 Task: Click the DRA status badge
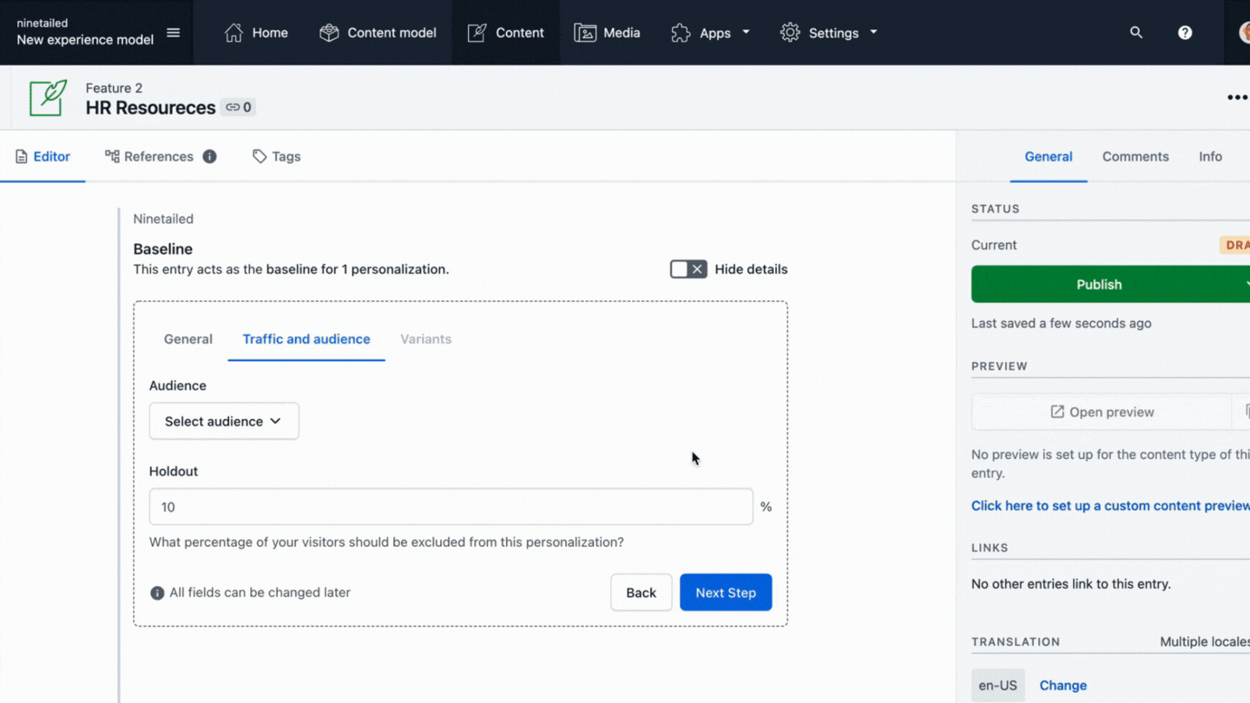(1234, 245)
